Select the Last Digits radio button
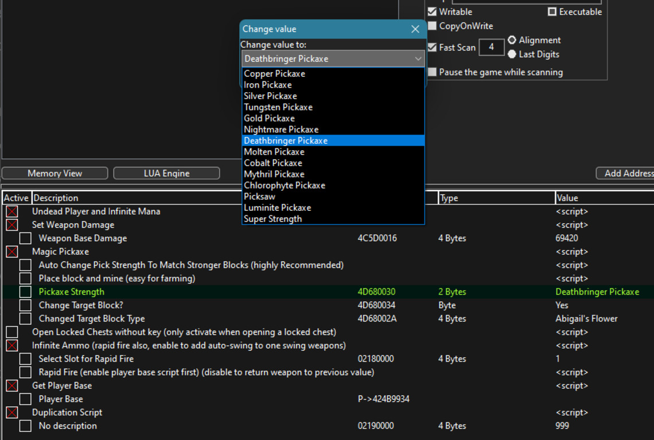 [512, 54]
